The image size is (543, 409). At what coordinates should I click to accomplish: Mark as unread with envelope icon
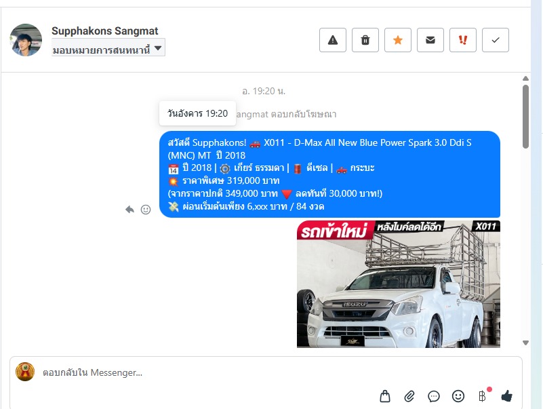point(430,40)
